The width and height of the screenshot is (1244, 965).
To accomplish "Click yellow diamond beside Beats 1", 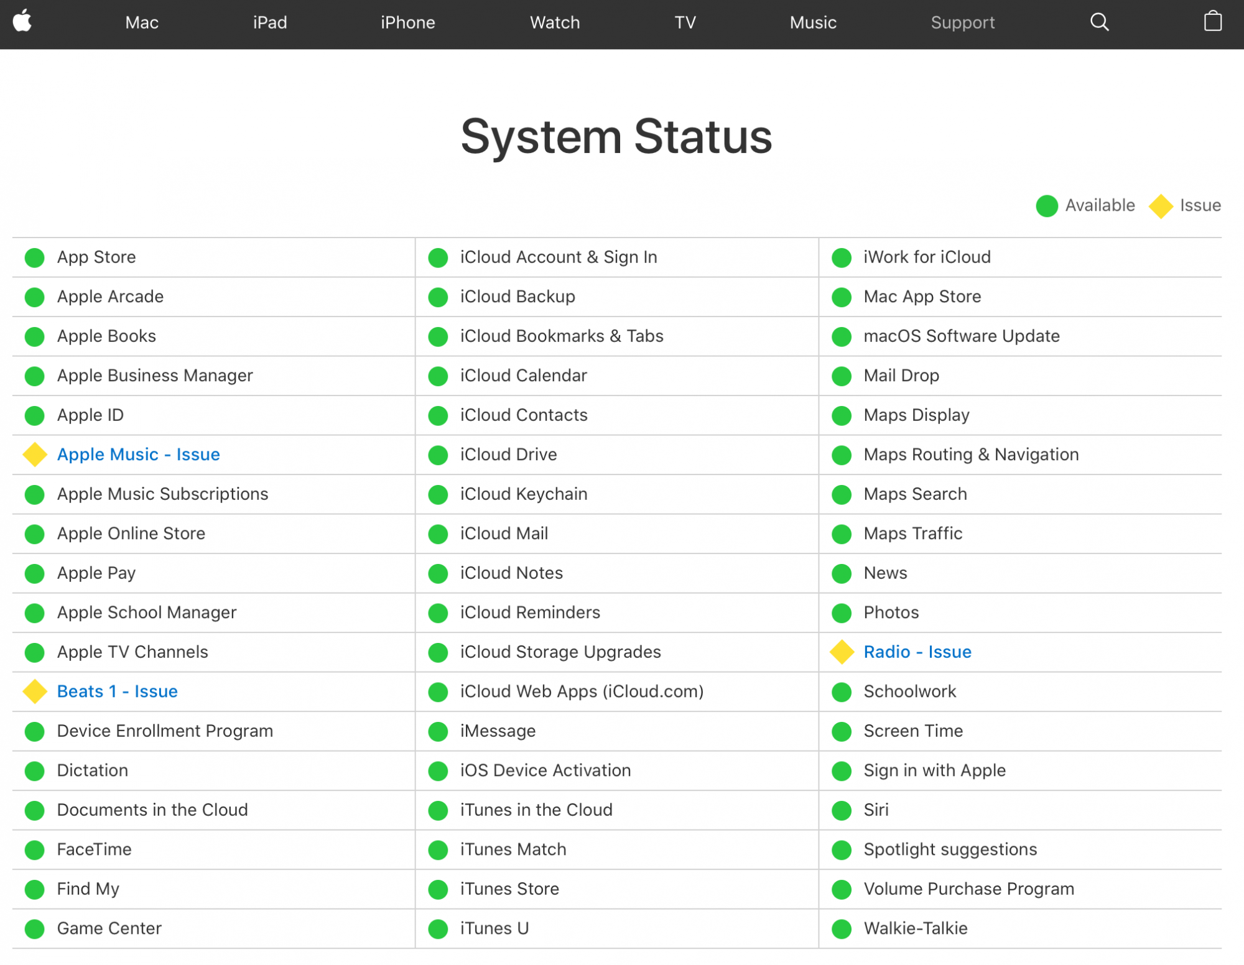I will [x=35, y=691].
